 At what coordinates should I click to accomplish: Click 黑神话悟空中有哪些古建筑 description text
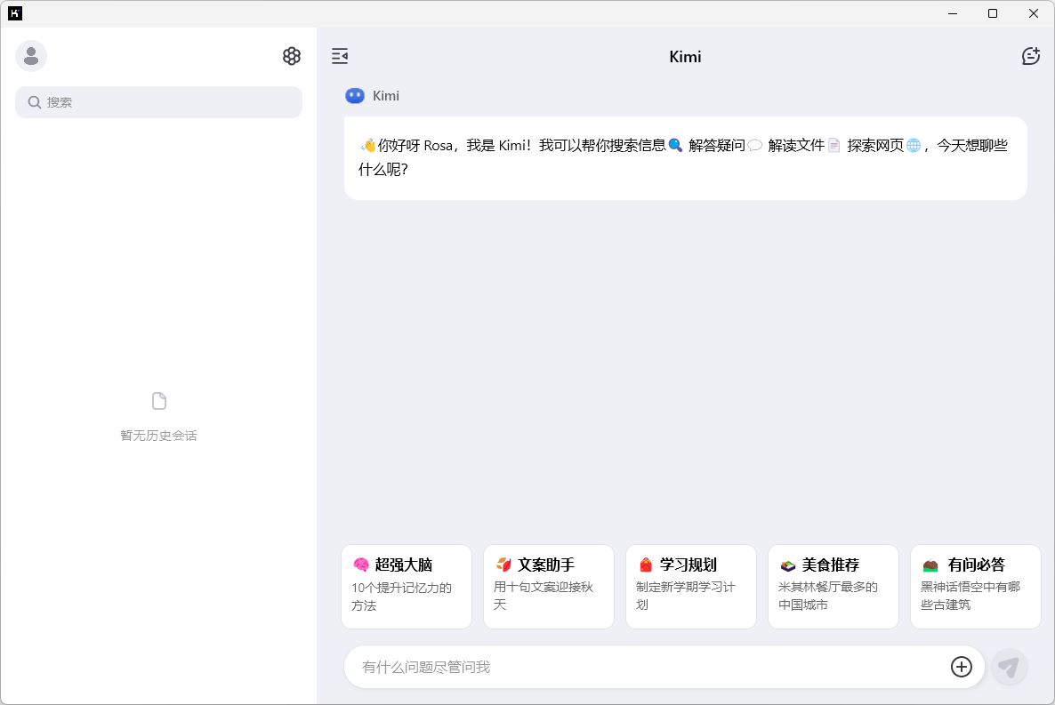970,596
